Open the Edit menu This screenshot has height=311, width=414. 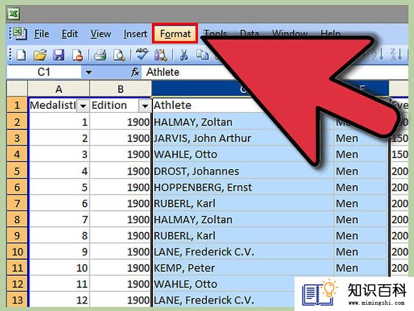[70, 34]
